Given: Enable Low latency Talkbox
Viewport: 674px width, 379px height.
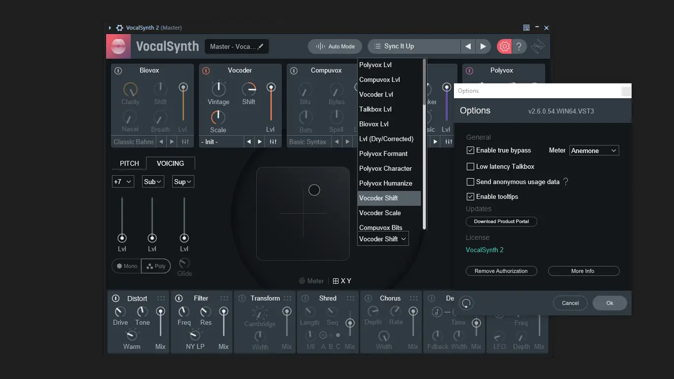Looking at the screenshot, I should coord(470,166).
